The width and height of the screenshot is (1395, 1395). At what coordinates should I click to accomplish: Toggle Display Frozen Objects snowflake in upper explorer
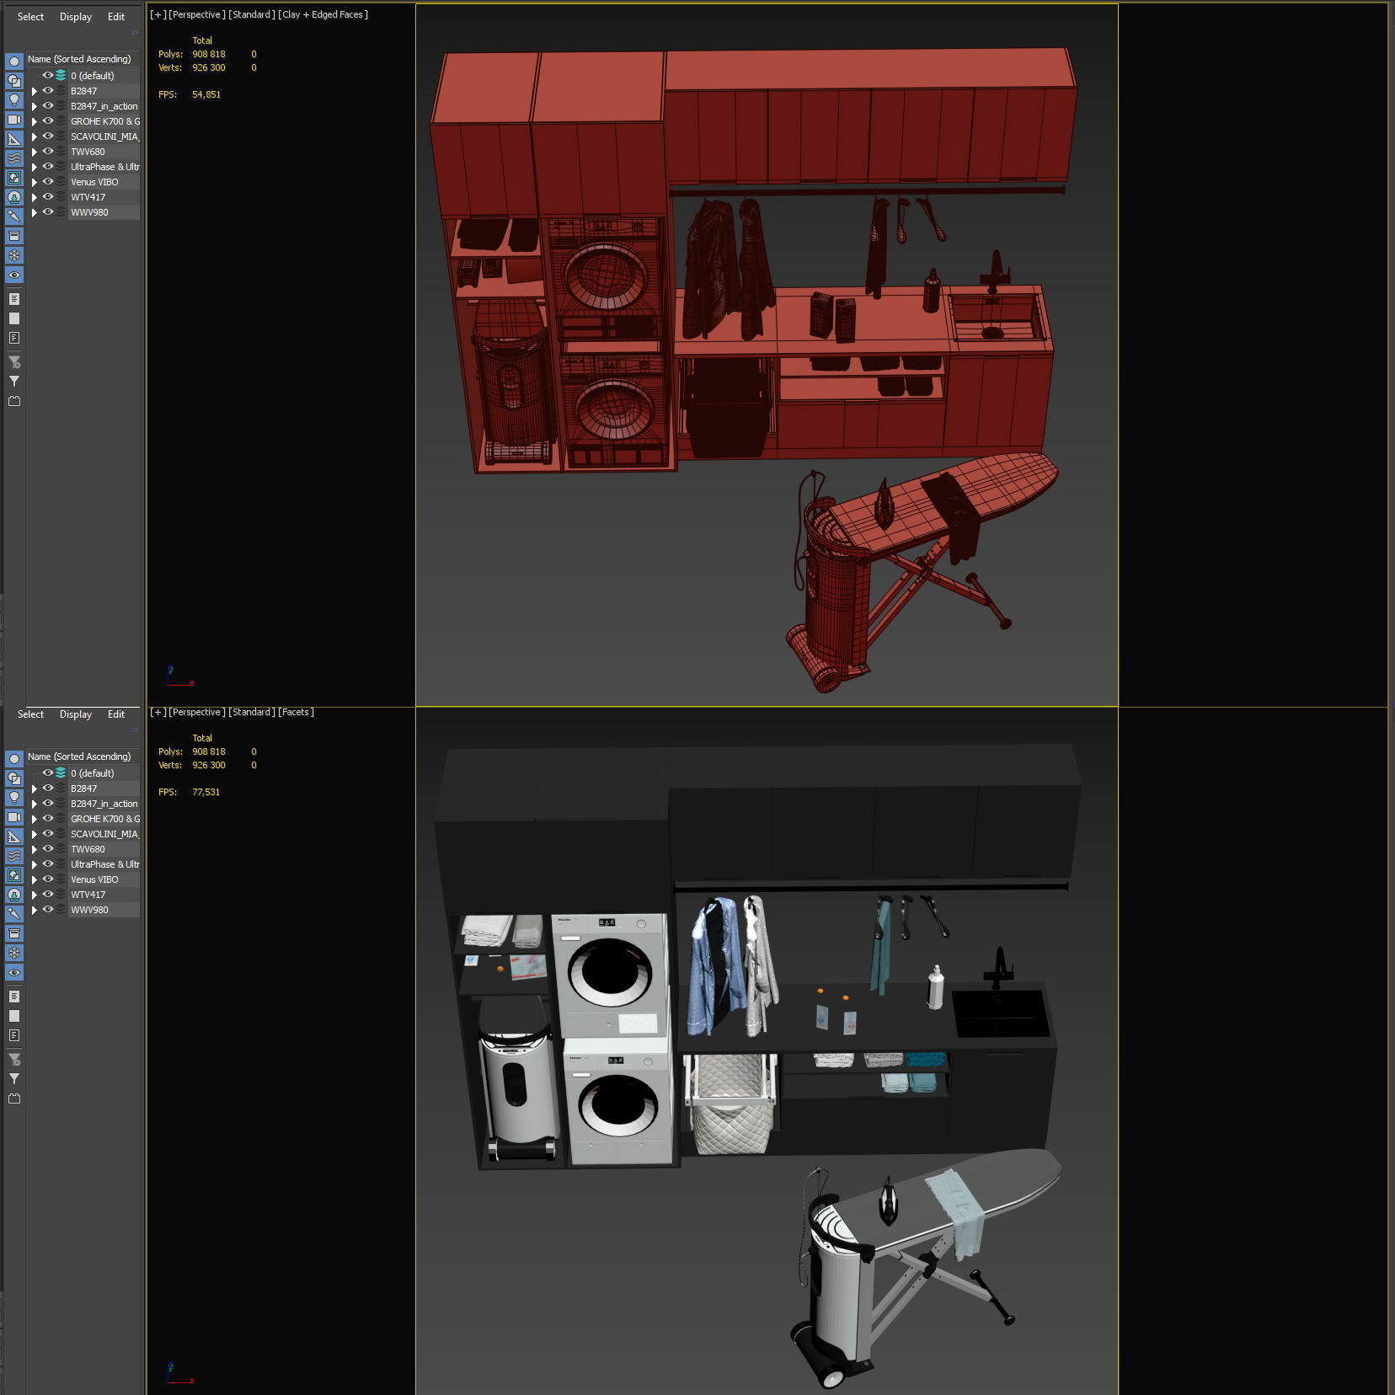[x=14, y=255]
